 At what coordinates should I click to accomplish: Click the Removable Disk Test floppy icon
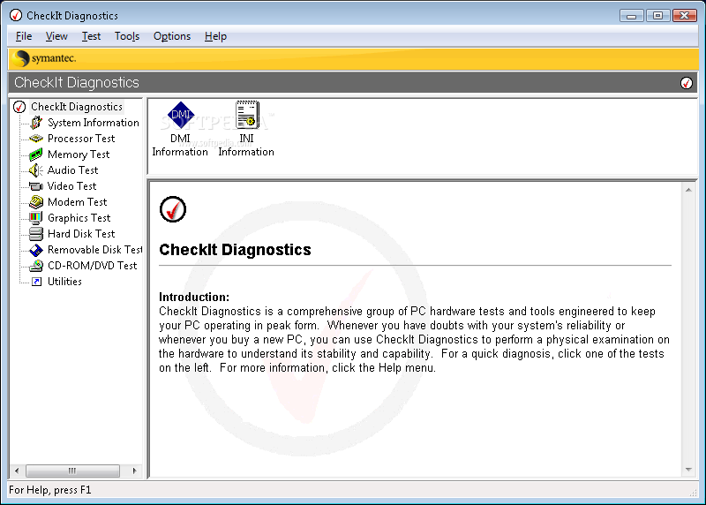pos(36,250)
